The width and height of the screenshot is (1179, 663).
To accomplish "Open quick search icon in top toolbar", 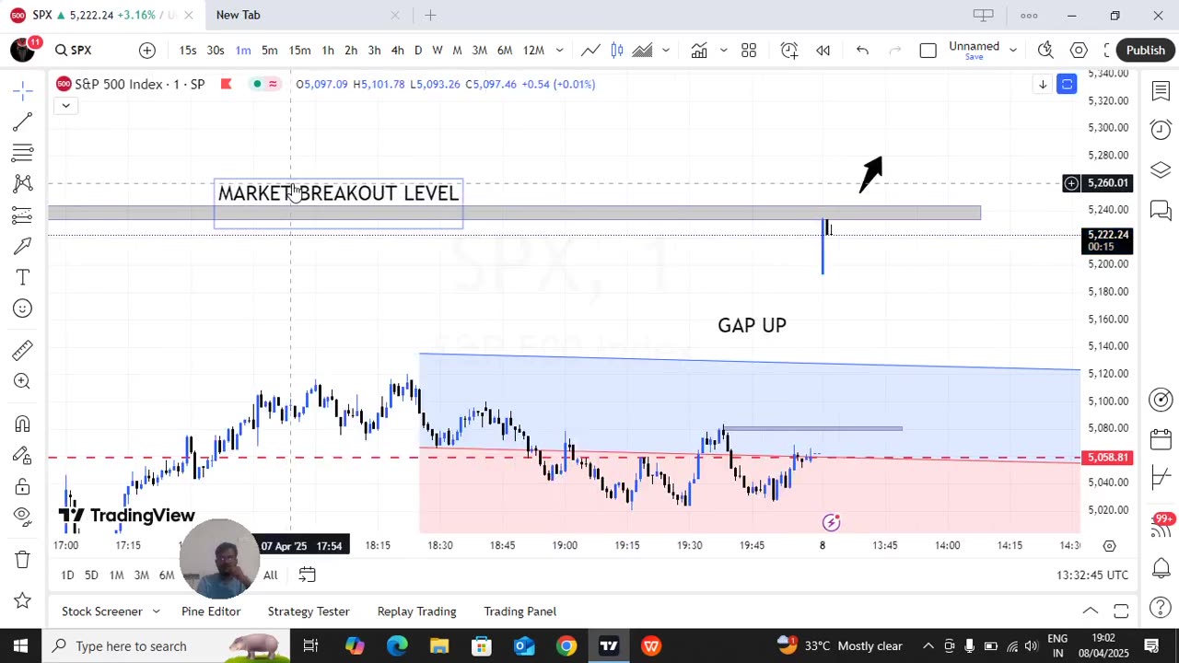I will [x=1045, y=51].
